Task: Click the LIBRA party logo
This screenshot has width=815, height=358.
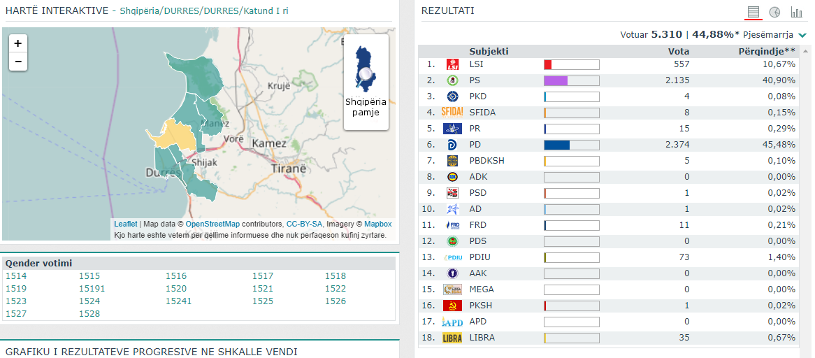Action: 452,338
